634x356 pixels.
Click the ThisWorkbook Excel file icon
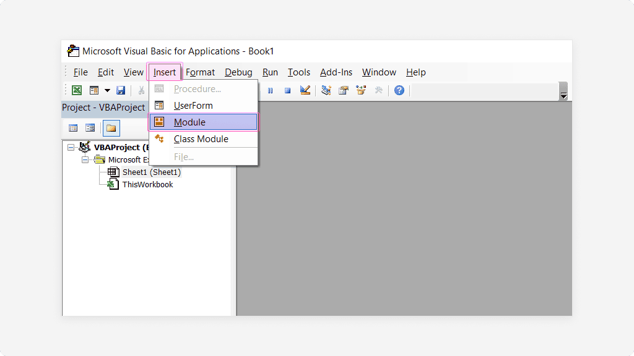pyautogui.click(x=113, y=184)
